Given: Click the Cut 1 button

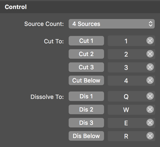Looking at the screenshot, I should [86, 41].
